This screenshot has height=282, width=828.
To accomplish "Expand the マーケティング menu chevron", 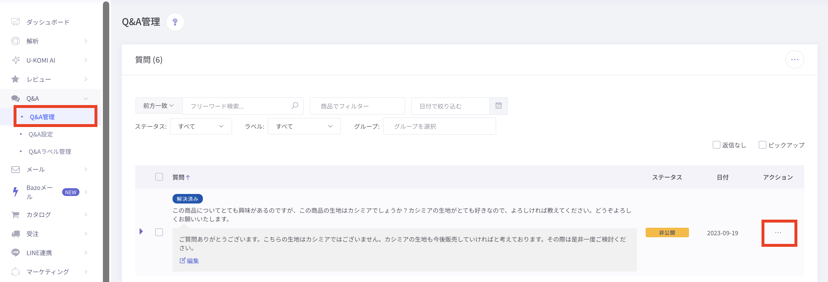I will 86,272.
